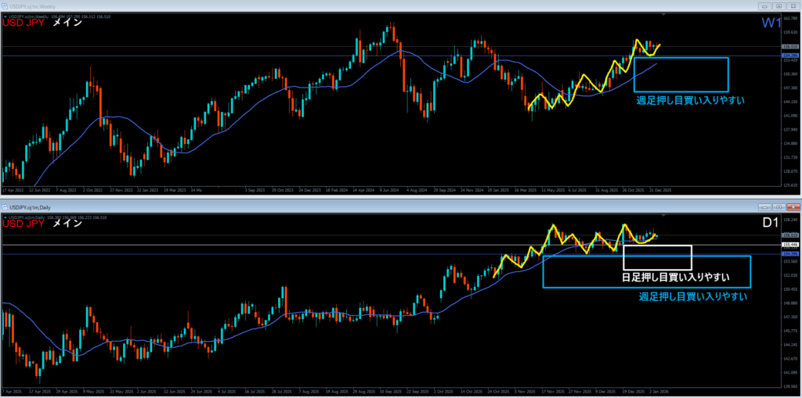Click the 7 Apr 2025 date on Daily time axis

(12, 392)
